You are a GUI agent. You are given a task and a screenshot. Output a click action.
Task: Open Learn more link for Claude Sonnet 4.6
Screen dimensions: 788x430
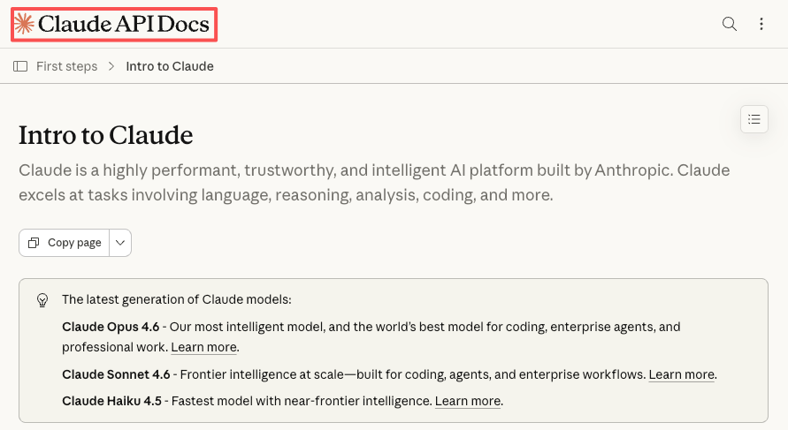681,374
